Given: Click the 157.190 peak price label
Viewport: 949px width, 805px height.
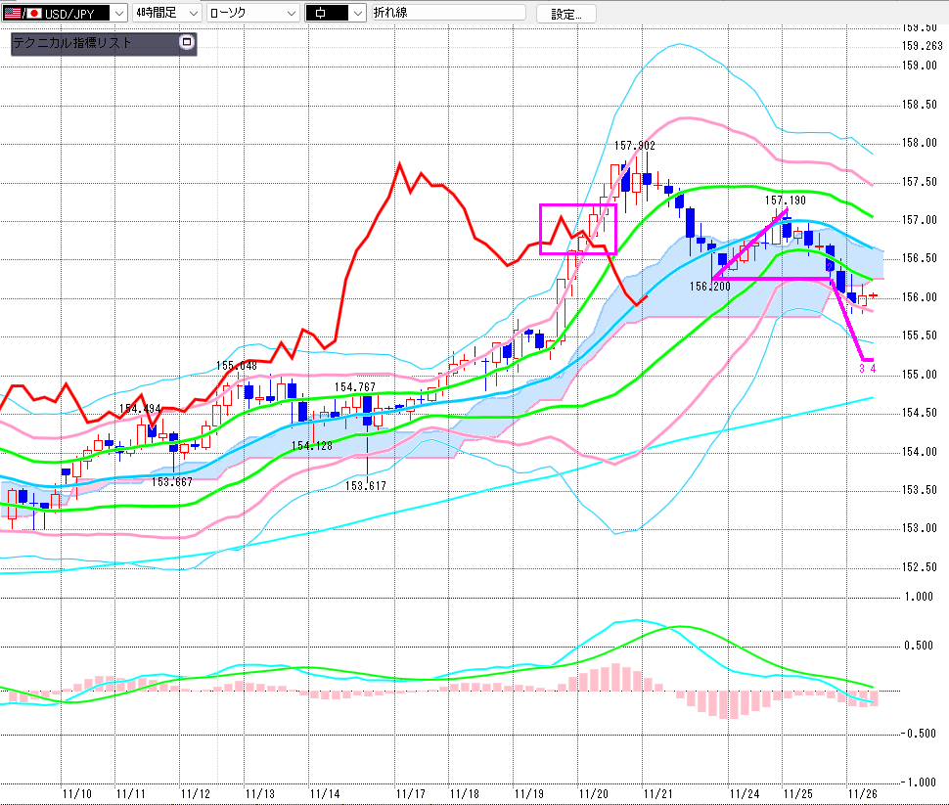Looking at the screenshot, I should (x=785, y=200).
